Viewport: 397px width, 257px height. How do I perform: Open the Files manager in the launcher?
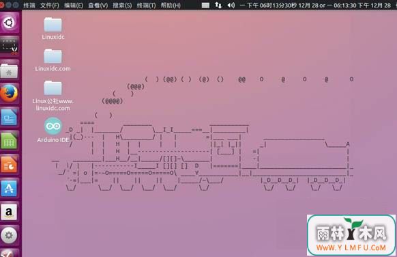9,70
